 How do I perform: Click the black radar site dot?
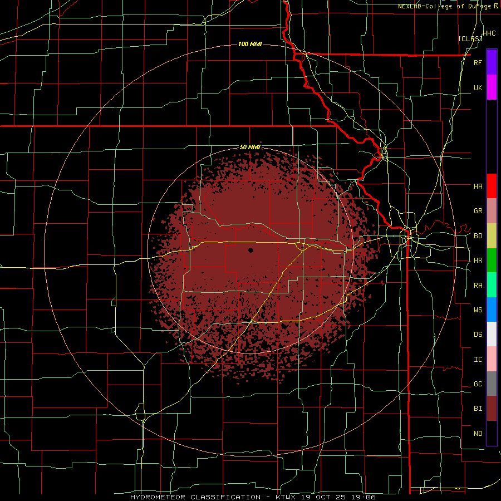click(x=250, y=250)
